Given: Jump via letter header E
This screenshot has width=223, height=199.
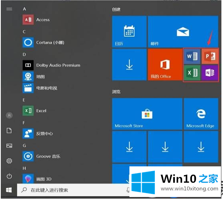Looking at the screenshot, I should pyautogui.click(x=24, y=100).
